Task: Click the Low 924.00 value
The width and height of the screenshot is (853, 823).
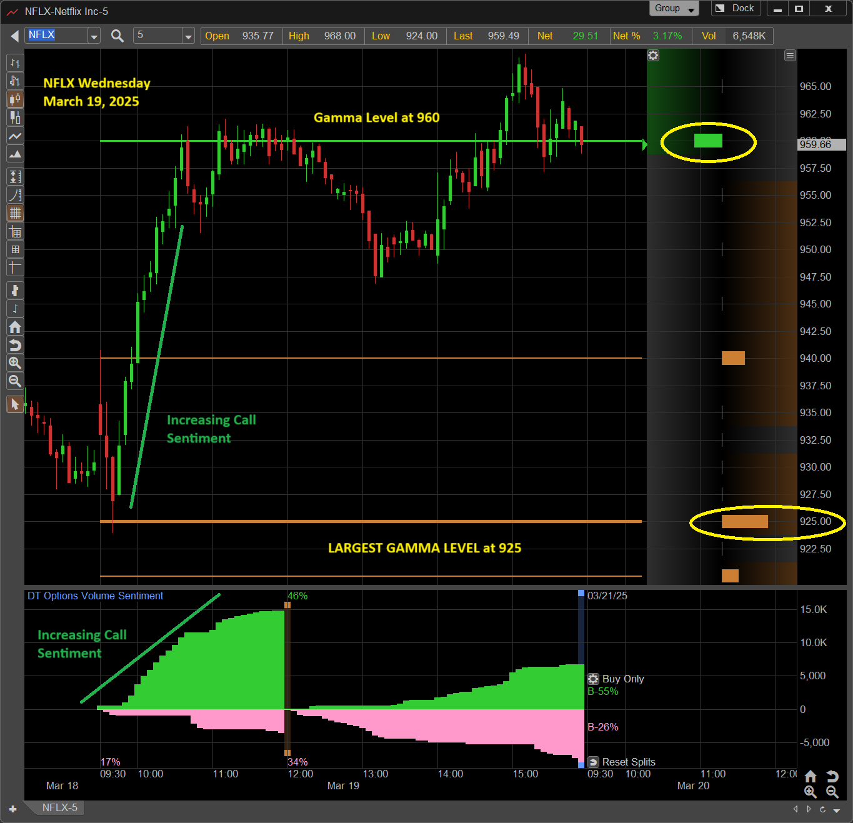Action: click(422, 36)
